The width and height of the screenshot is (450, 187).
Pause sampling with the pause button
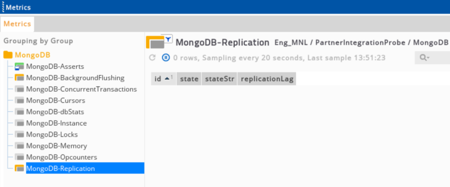(166, 58)
